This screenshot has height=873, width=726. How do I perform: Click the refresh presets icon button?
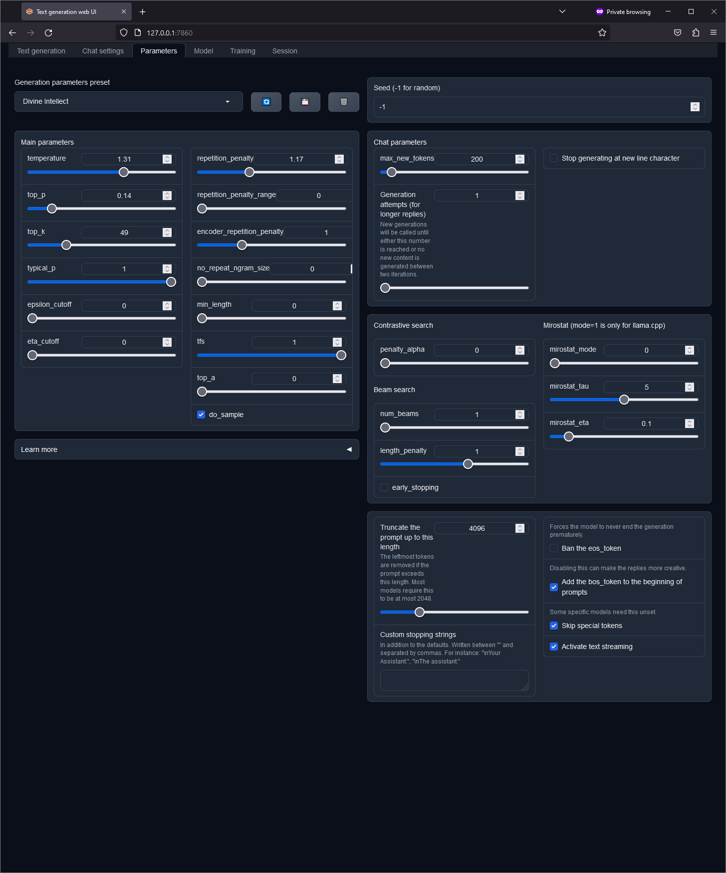pyautogui.click(x=266, y=102)
